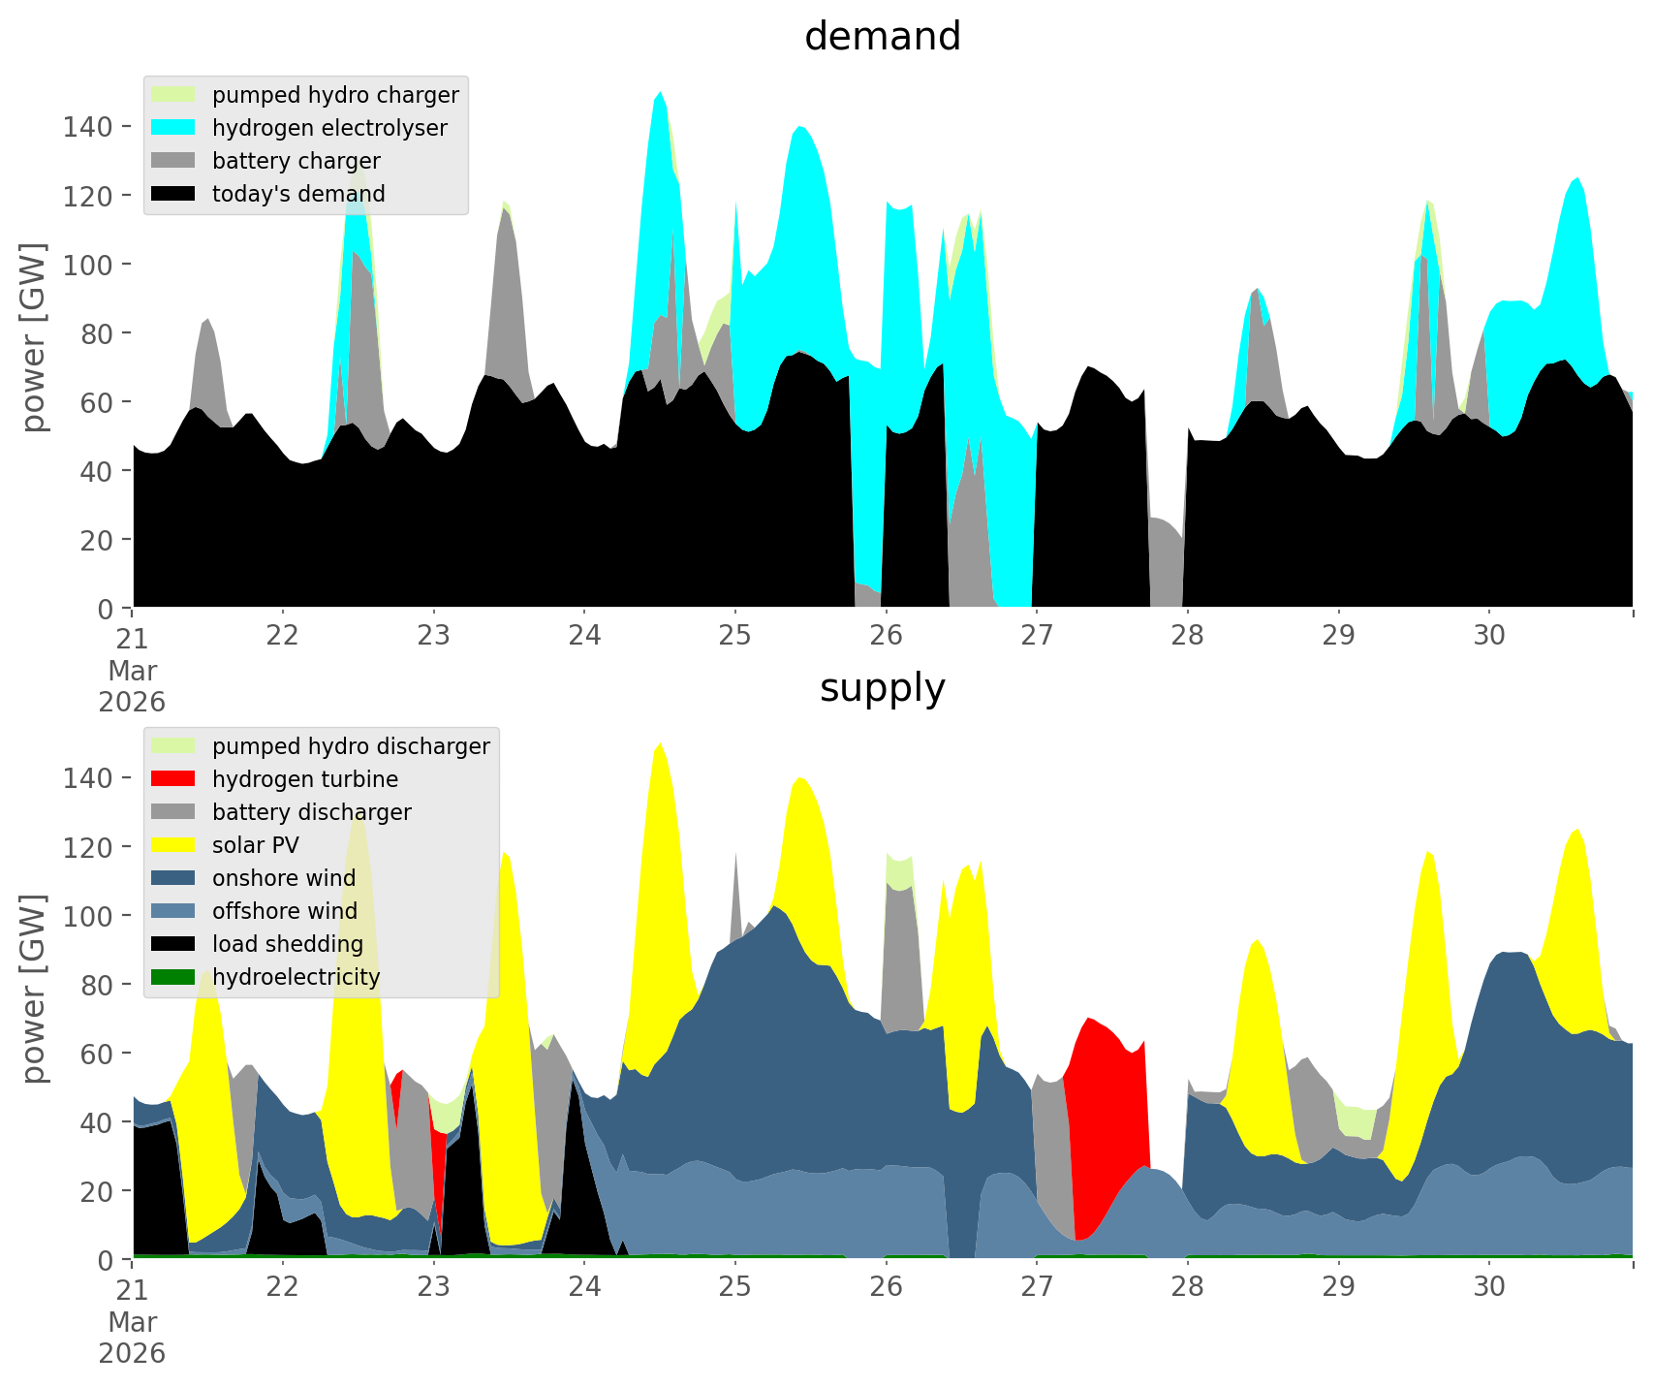This screenshot has width=1653, height=1387.
Task: Click the red hydrogen turbine legend swatch
Action: [x=173, y=779]
